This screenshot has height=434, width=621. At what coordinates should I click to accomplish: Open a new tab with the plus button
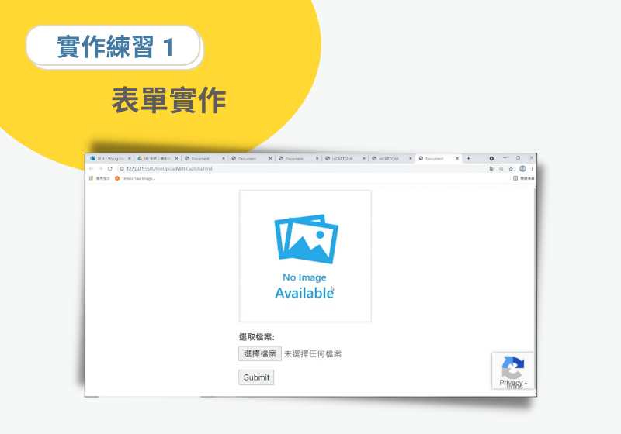(469, 159)
